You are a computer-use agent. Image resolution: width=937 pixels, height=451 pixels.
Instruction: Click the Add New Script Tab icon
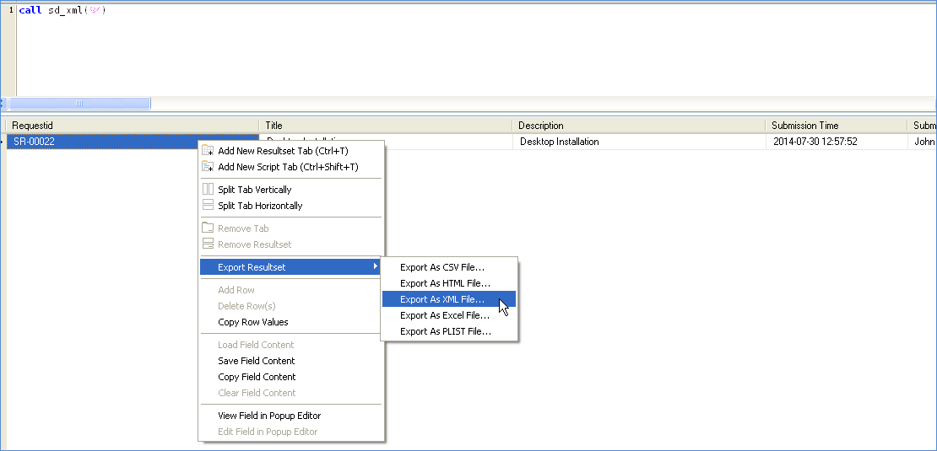208,167
